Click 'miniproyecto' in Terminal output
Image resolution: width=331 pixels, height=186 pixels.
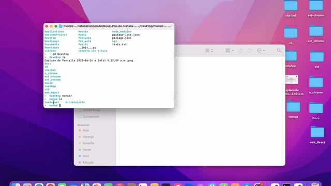click(75, 102)
